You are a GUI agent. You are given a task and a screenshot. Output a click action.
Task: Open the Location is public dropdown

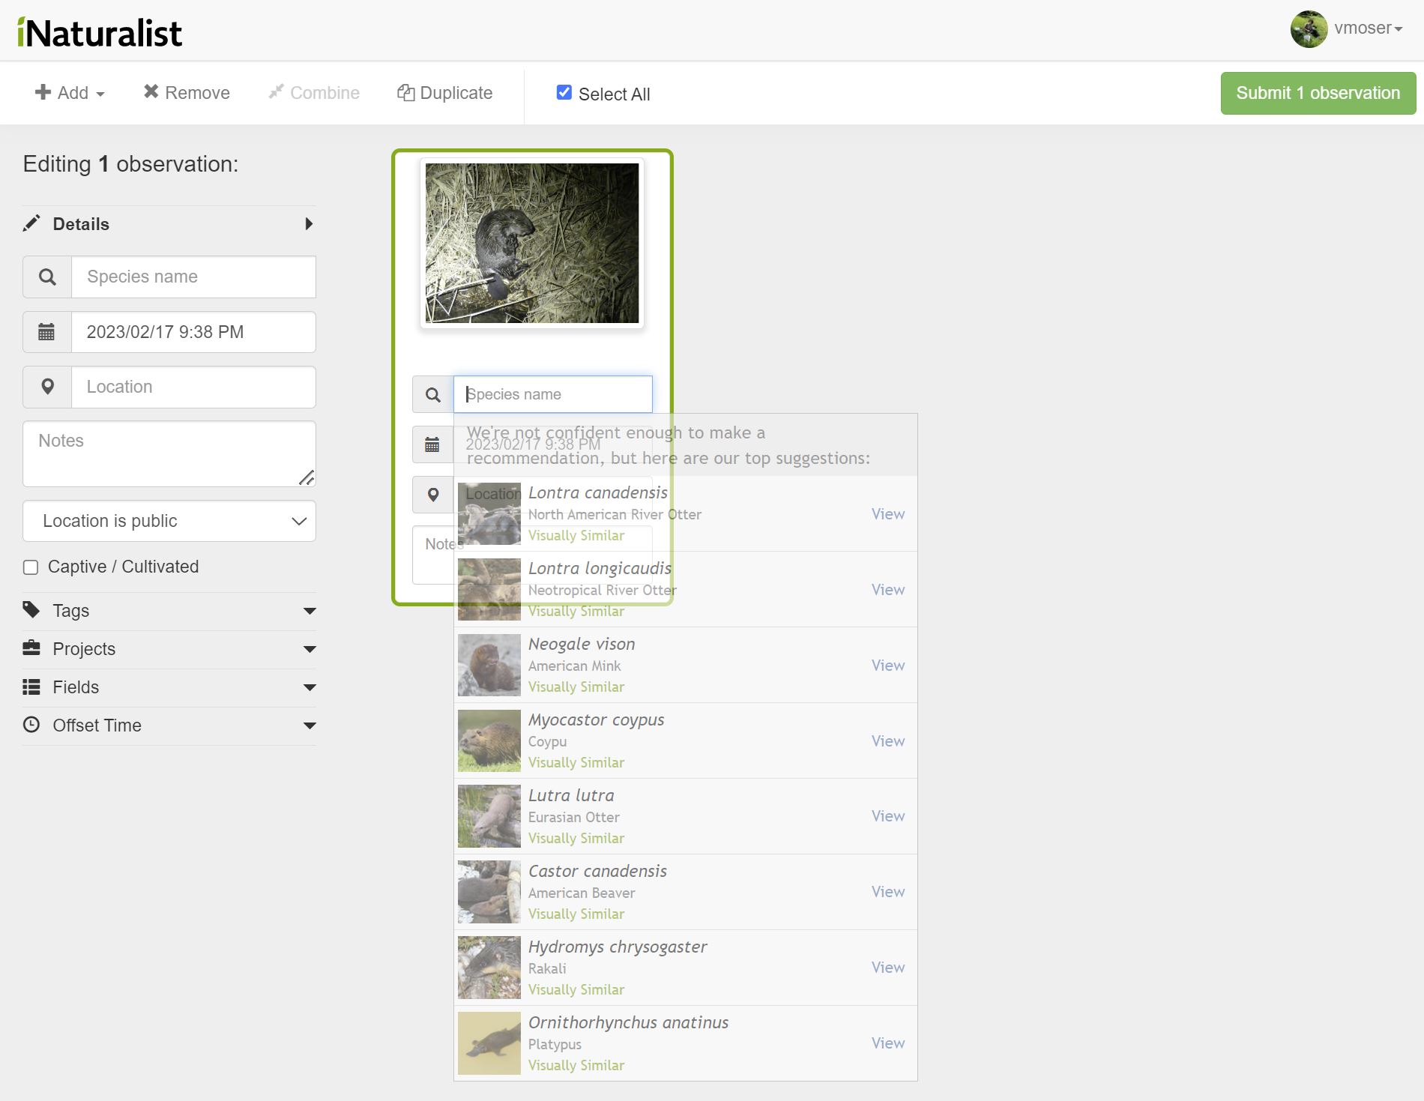(x=169, y=521)
